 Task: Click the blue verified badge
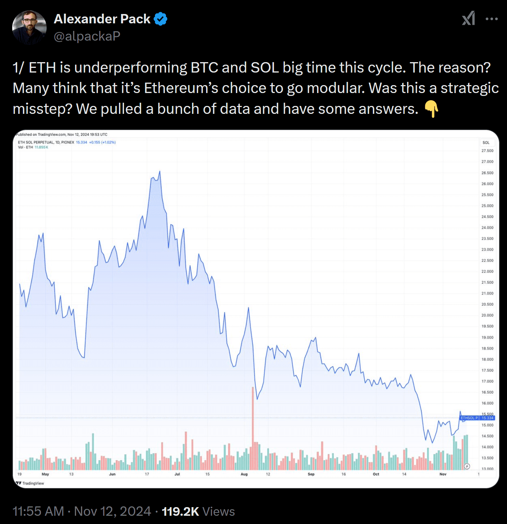161,19
